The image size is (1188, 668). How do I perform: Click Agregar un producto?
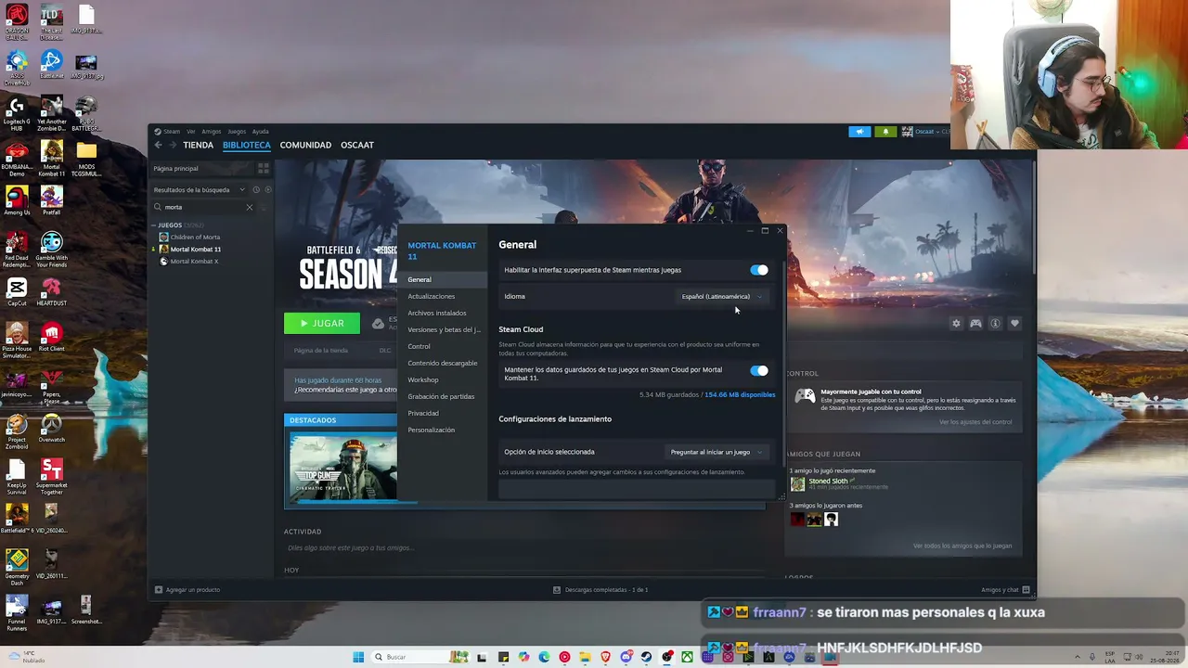click(187, 590)
